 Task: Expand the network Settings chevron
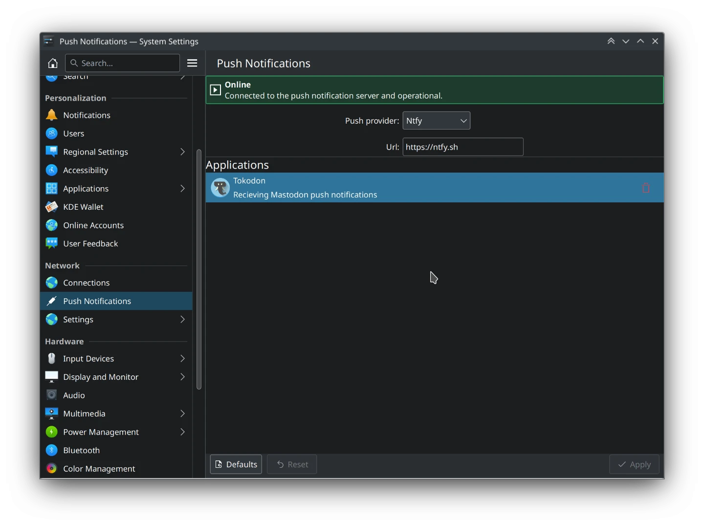182,319
